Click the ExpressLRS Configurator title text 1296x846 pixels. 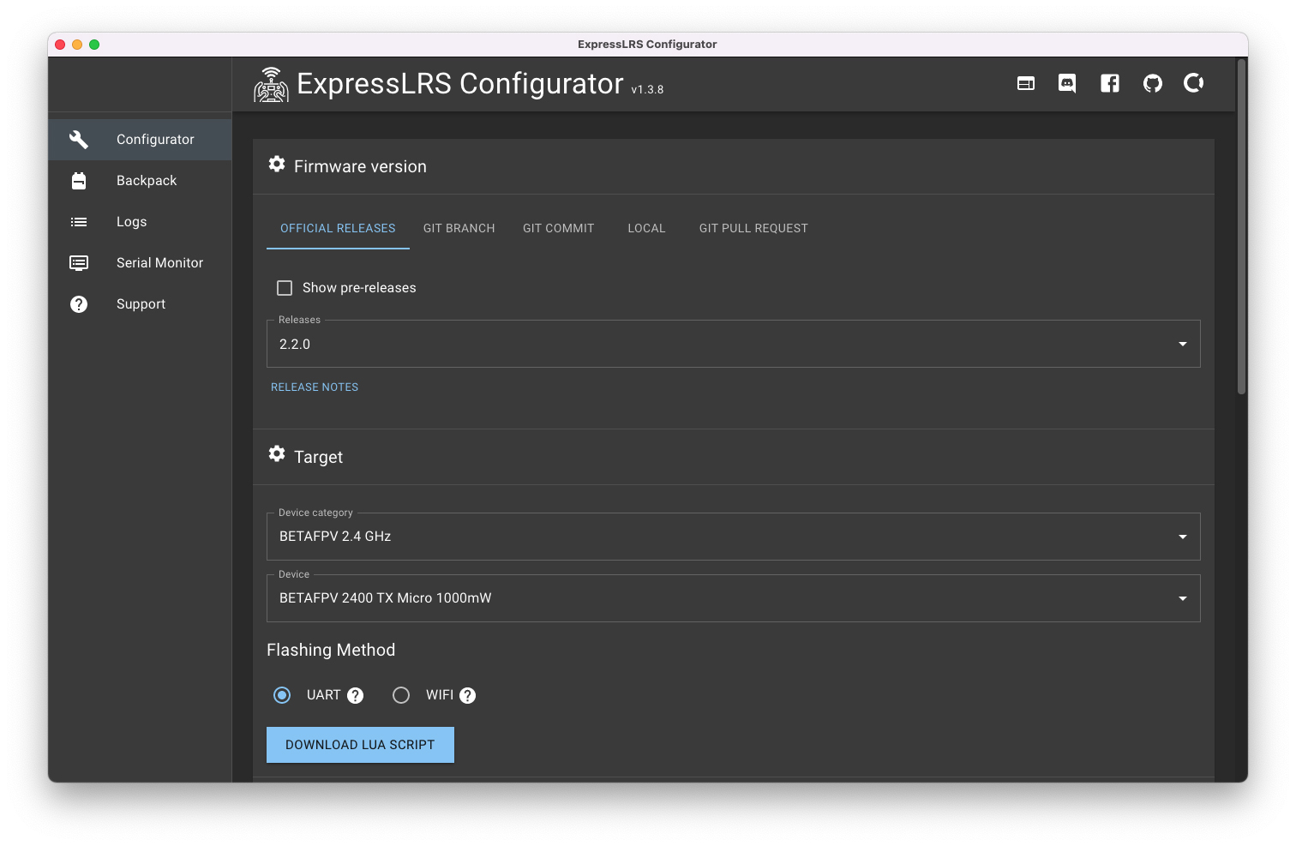point(460,84)
